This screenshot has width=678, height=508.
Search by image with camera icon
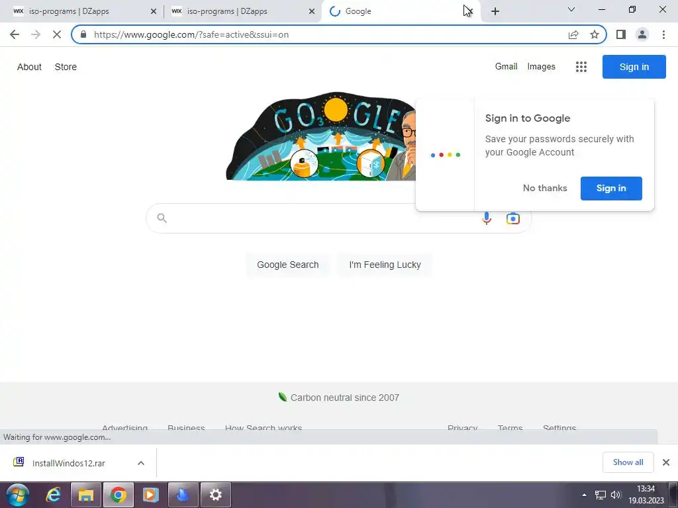513,218
